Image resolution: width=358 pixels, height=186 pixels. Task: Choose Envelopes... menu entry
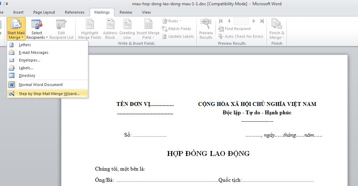click(x=47, y=60)
